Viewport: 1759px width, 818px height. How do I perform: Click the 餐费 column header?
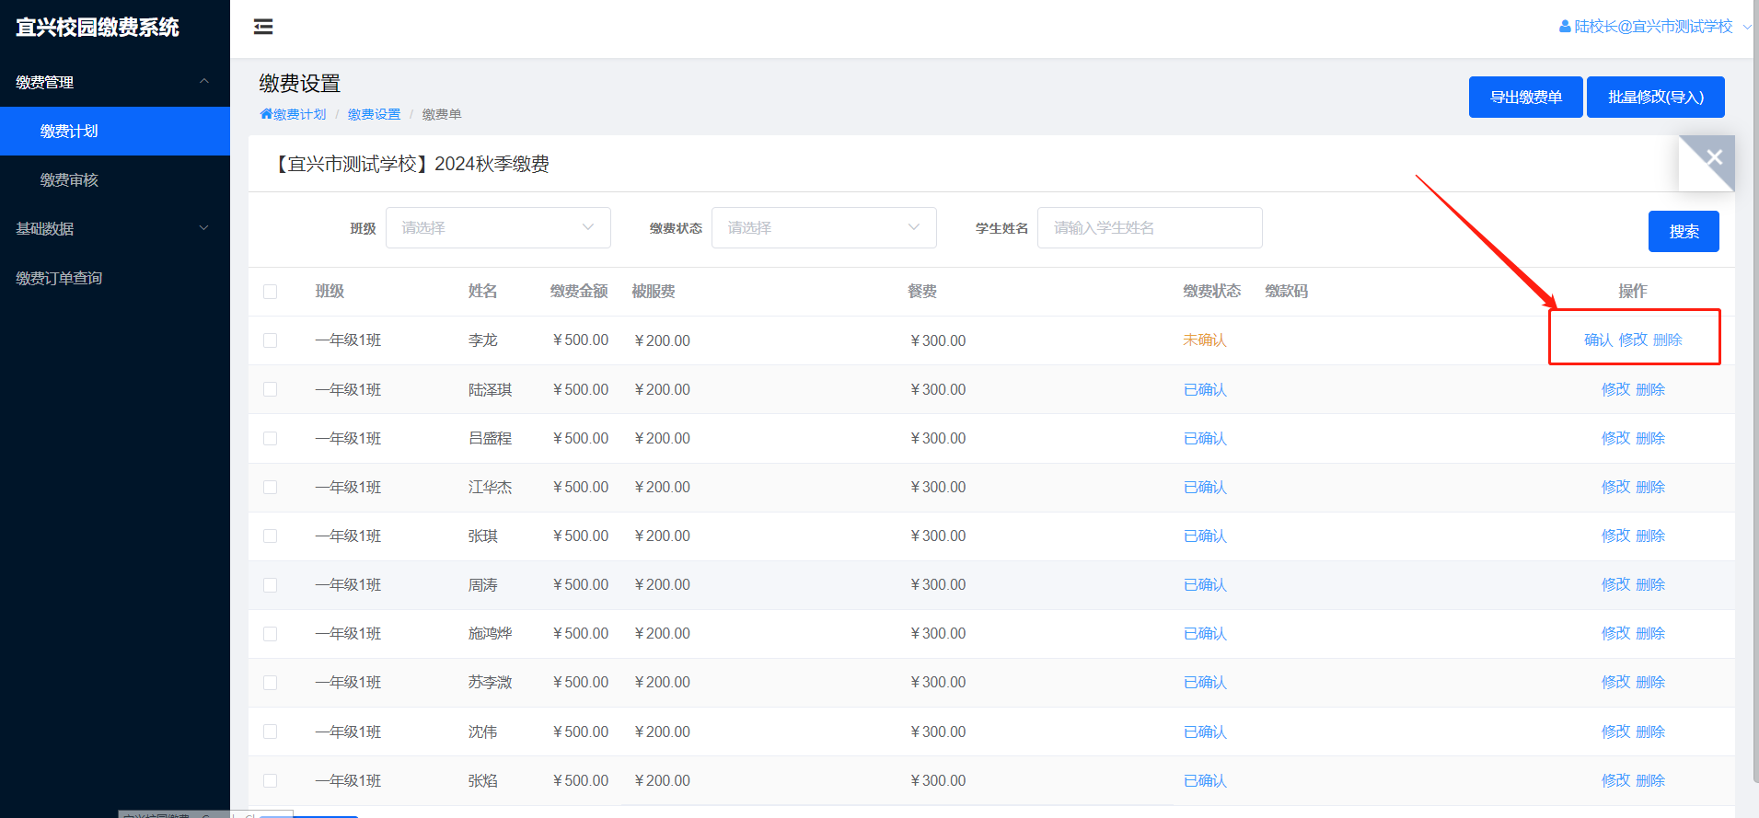tap(922, 291)
